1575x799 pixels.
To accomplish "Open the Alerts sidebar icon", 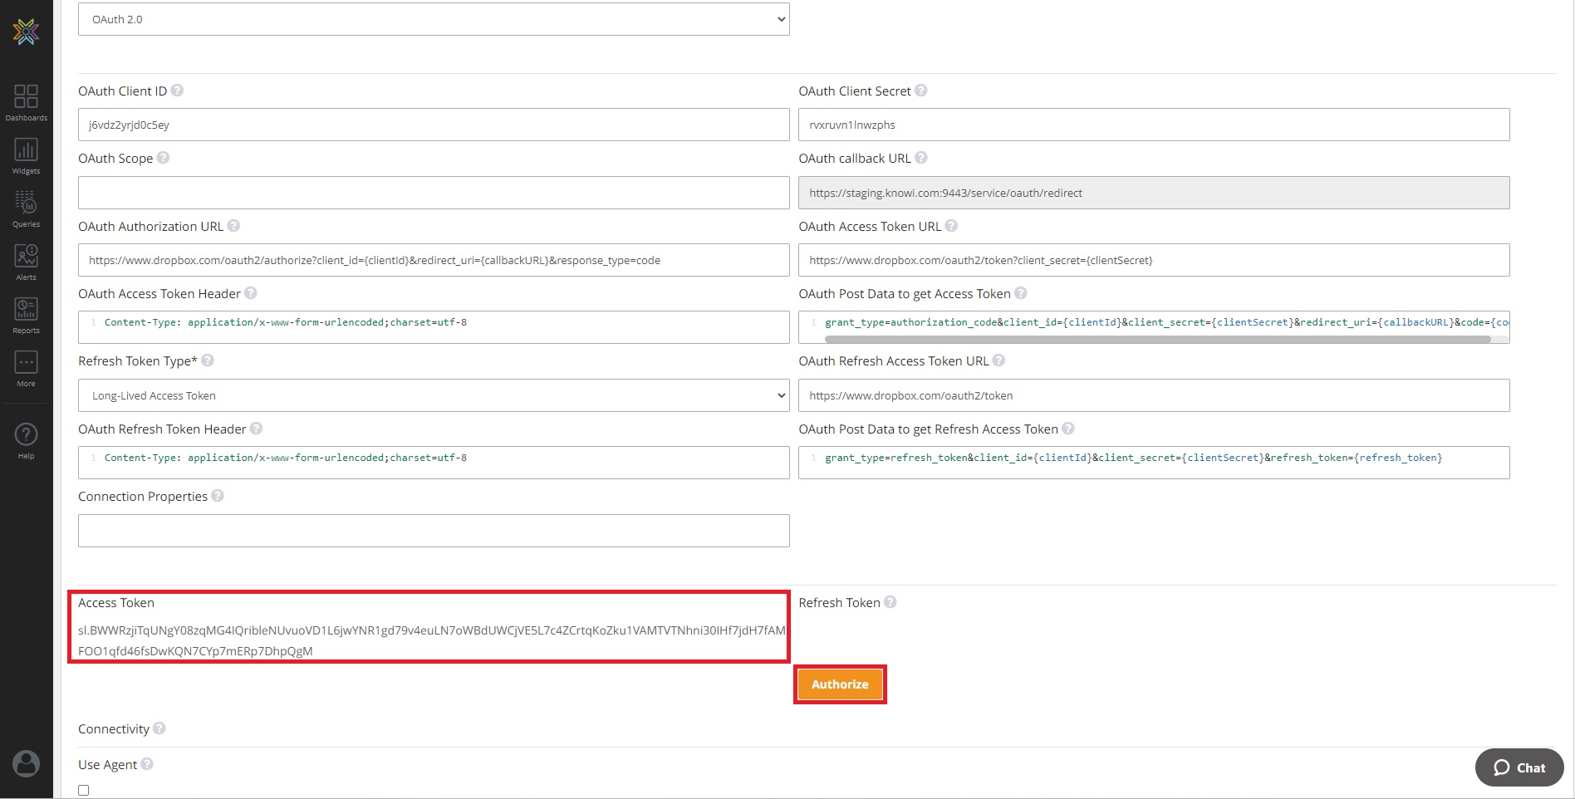I will pos(26,261).
